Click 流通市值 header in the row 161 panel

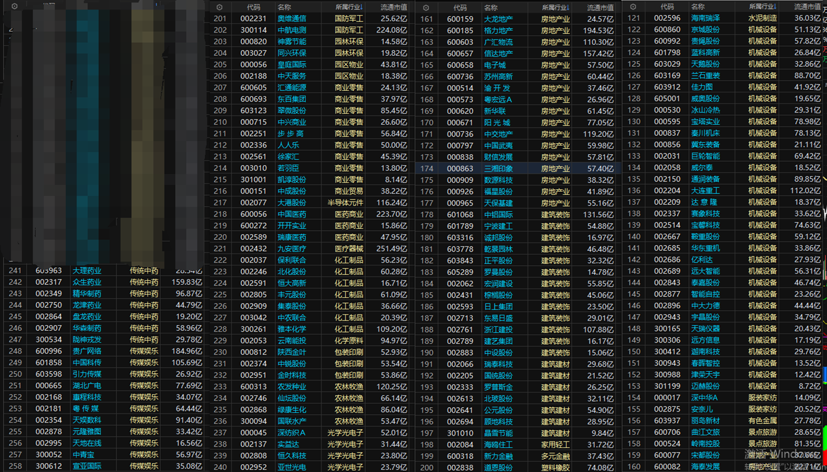[601, 8]
